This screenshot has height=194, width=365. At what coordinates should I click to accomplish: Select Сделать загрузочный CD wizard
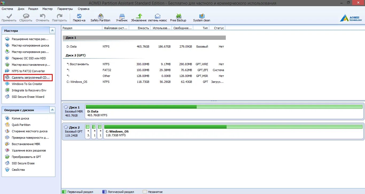coord(28,77)
